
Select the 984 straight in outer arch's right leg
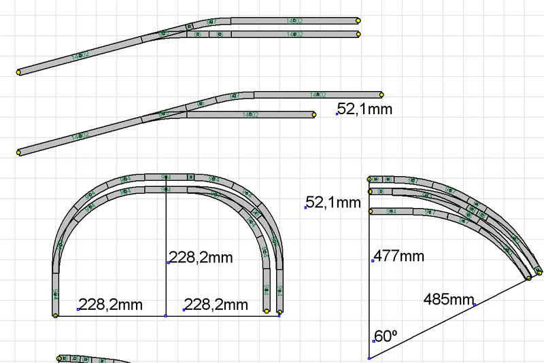279,290
